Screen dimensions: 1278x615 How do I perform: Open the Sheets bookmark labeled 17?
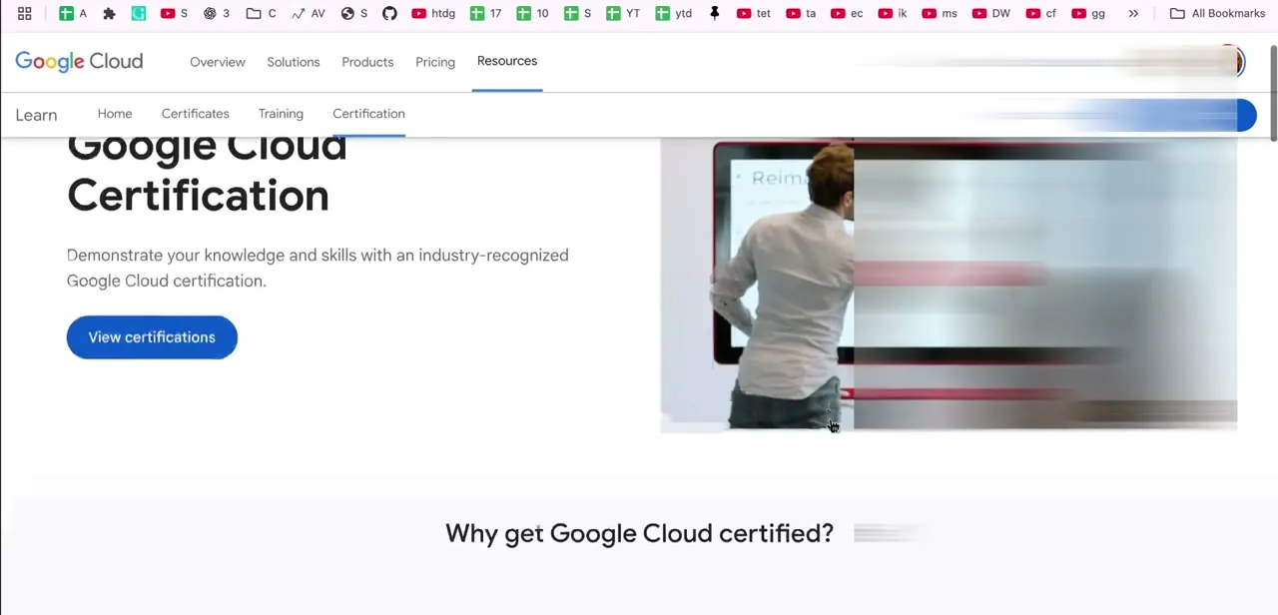486,14
